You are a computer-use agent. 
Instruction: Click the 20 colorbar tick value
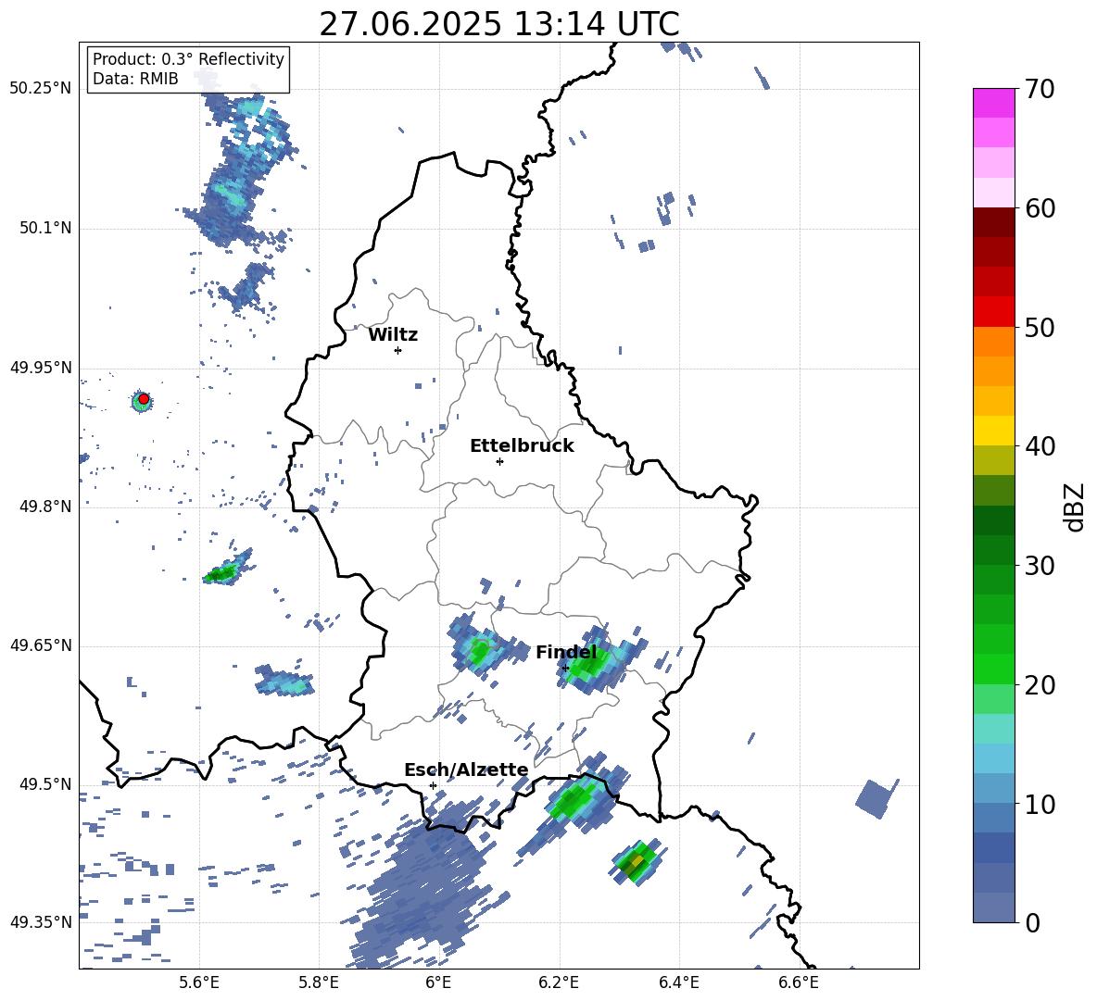click(1040, 684)
